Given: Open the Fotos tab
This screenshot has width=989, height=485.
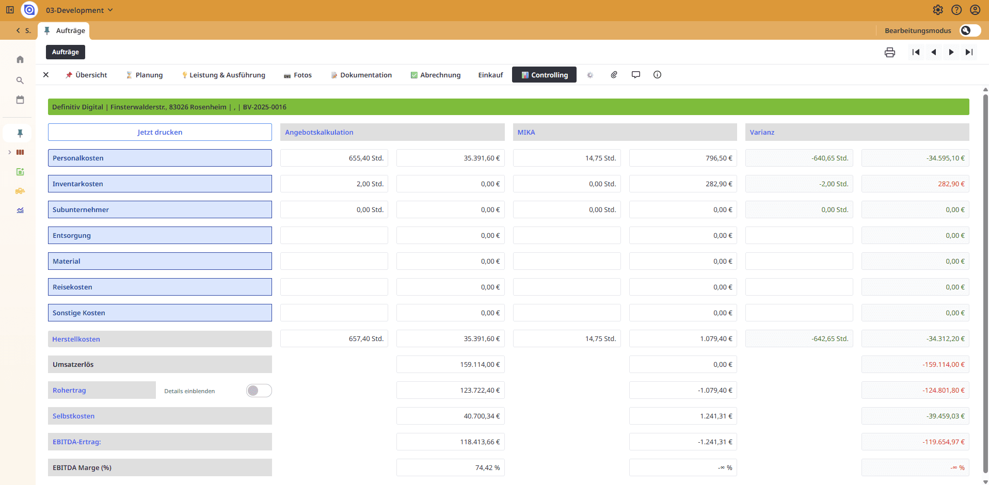Looking at the screenshot, I should point(297,75).
